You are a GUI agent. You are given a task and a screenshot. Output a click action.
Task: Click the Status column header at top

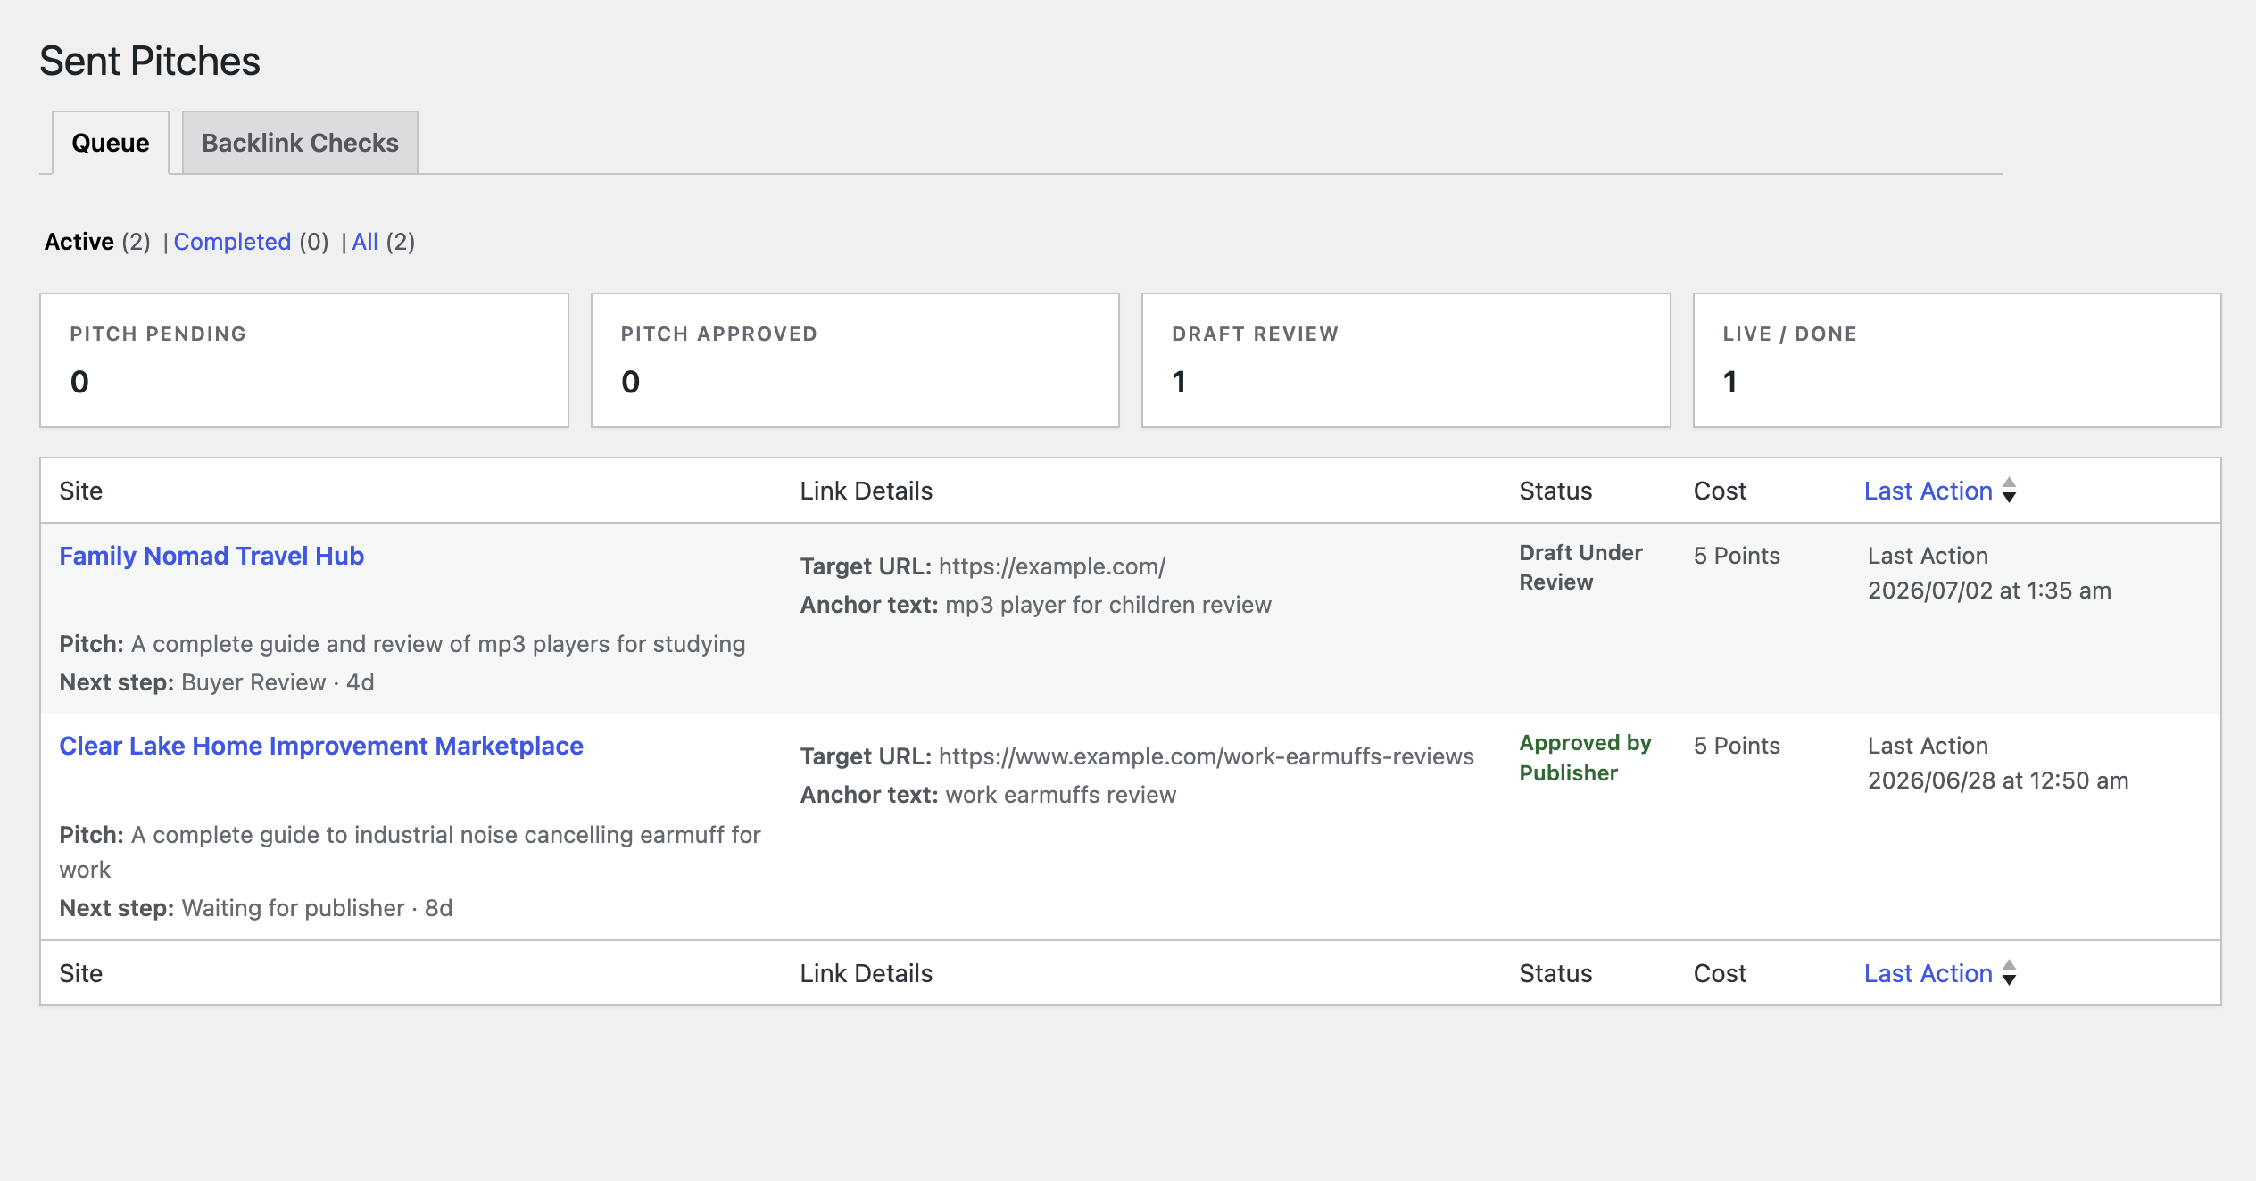pyautogui.click(x=1555, y=491)
